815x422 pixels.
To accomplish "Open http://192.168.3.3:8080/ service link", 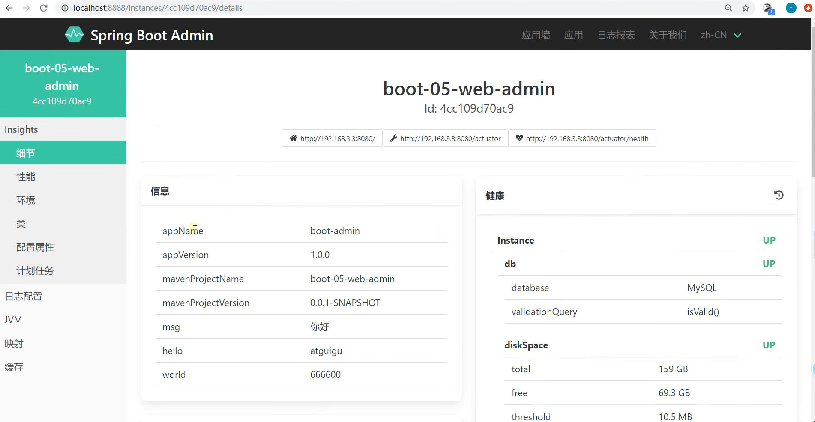I will (332, 138).
